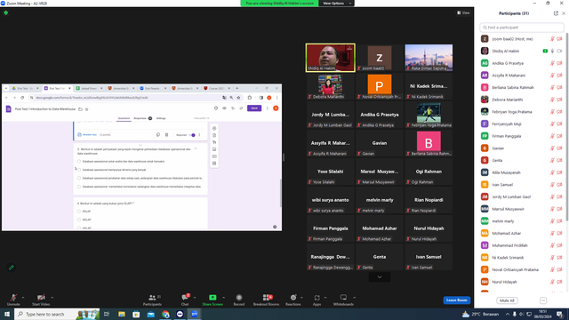Click the Duplicate question icon
This screenshot has height=320, width=569.
(158, 134)
